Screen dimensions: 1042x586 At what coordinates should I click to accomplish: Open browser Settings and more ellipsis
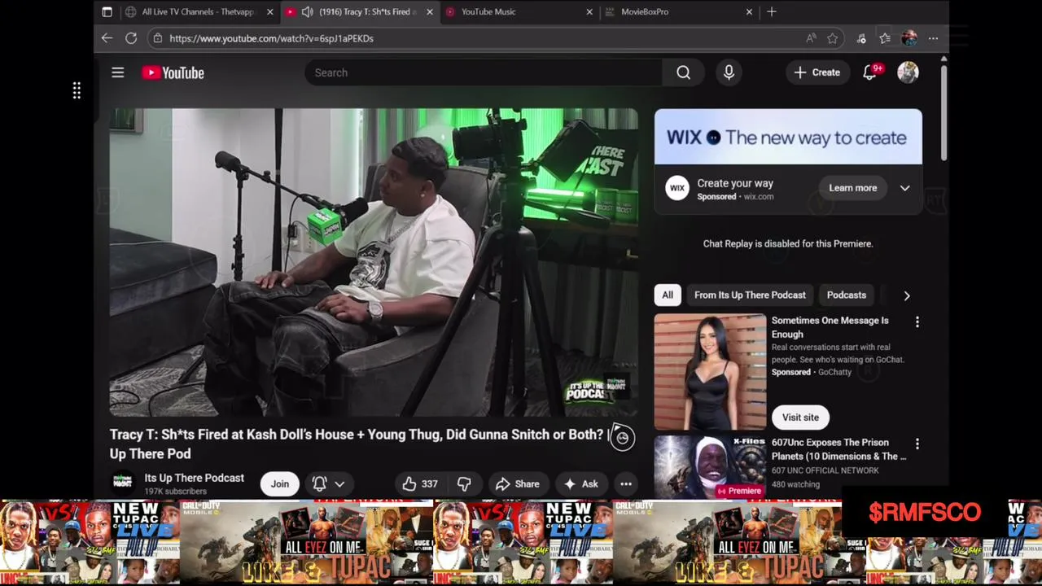pyautogui.click(x=933, y=38)
